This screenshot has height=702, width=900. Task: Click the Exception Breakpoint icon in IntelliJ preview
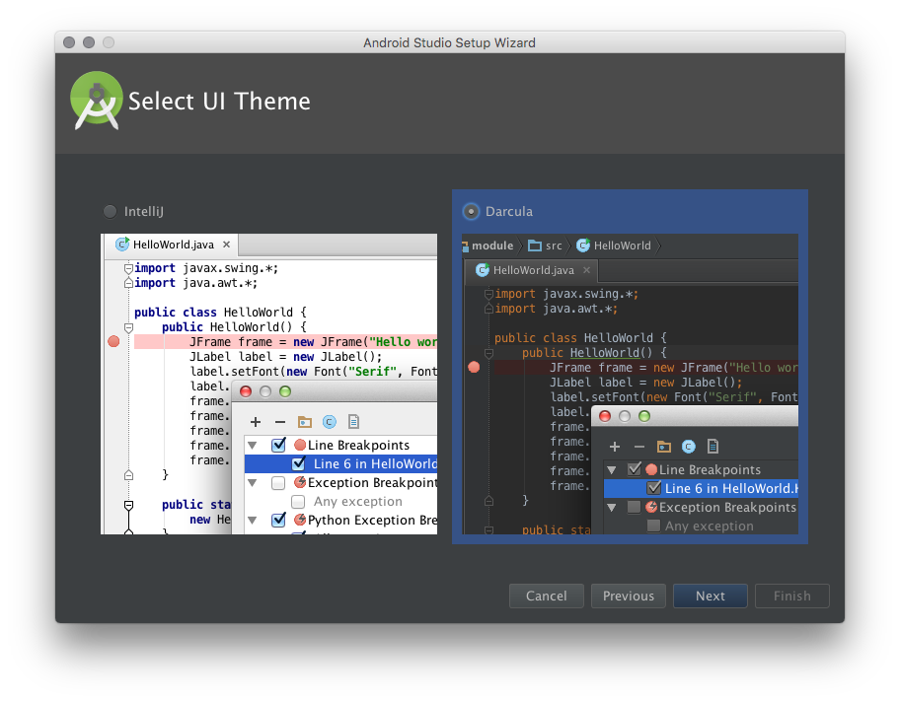[x=300, y=482]
